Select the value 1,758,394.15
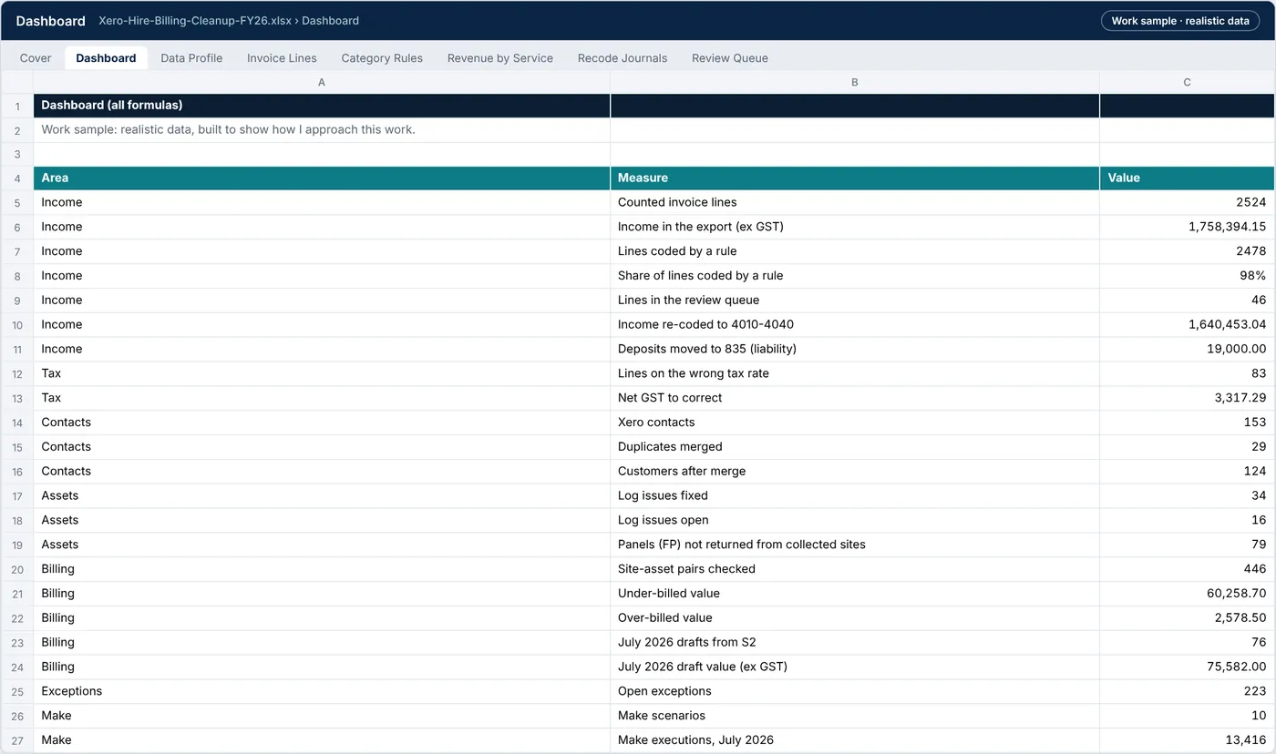1276x754 pixels. pos(1188,227)
